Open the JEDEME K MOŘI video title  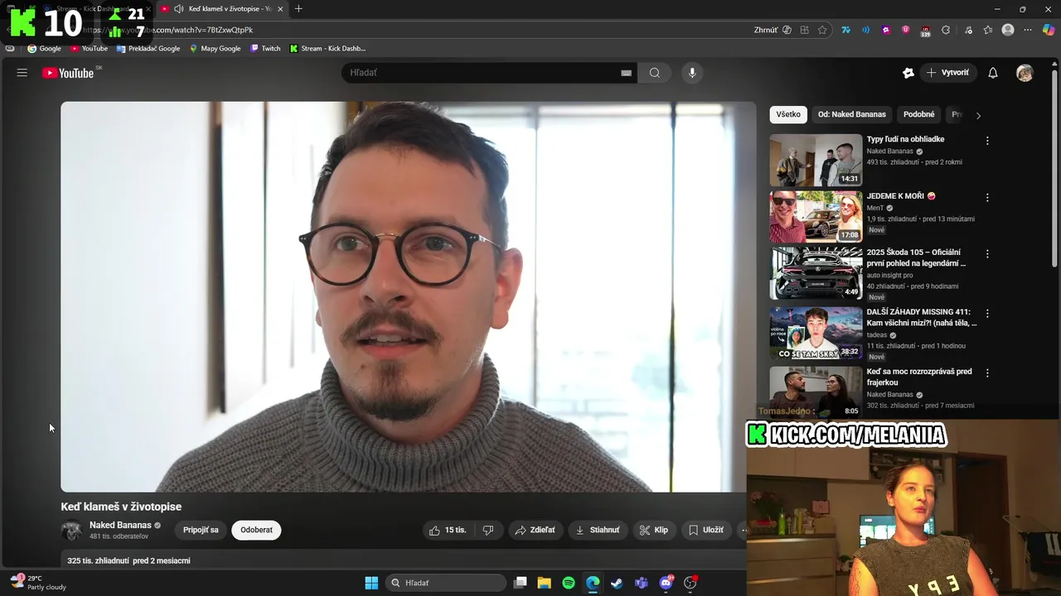tap(901, 196)
